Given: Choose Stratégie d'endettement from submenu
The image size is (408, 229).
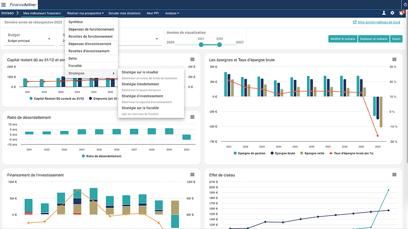Looking at the screenshot, I should point(140,84).
